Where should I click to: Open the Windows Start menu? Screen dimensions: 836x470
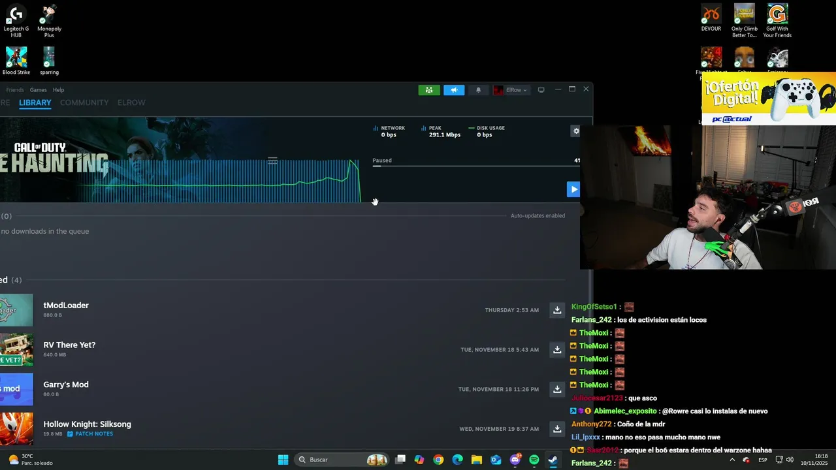pos(283,460)
